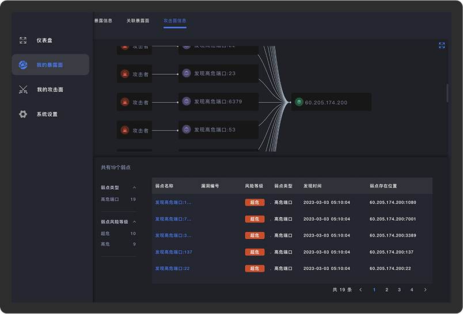Click 漏洞编号 column header
Screen dimensions: 463x314
210,186
